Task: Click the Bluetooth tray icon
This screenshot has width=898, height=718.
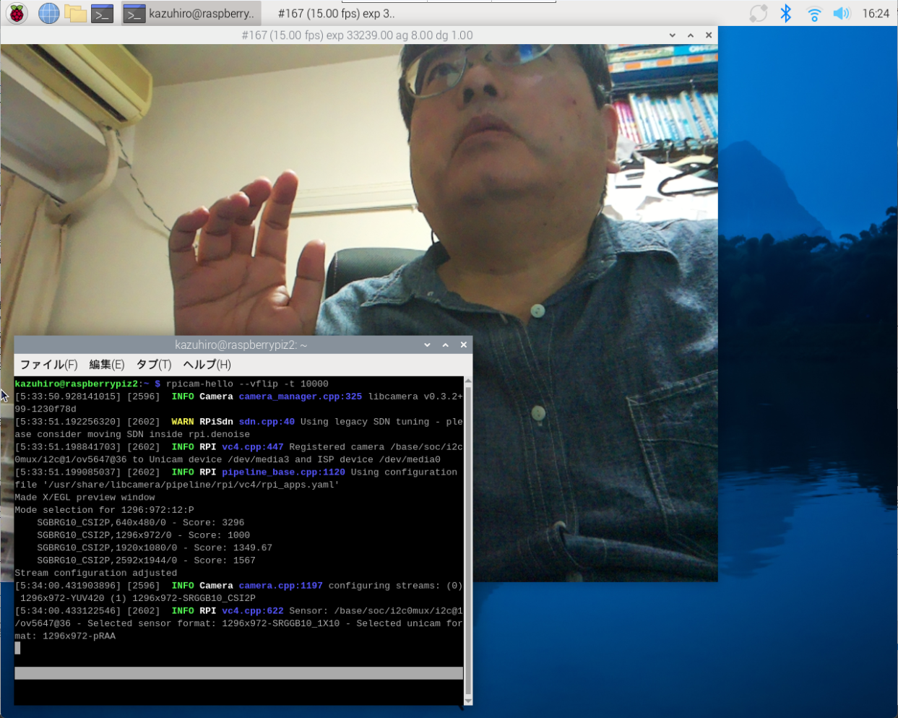Action: click(x=786, y=13)
